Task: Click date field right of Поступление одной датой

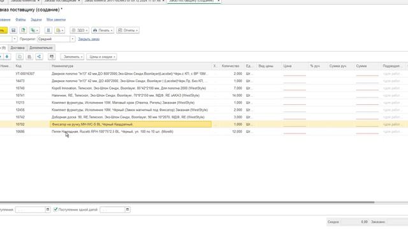Action: coord(112,209)
